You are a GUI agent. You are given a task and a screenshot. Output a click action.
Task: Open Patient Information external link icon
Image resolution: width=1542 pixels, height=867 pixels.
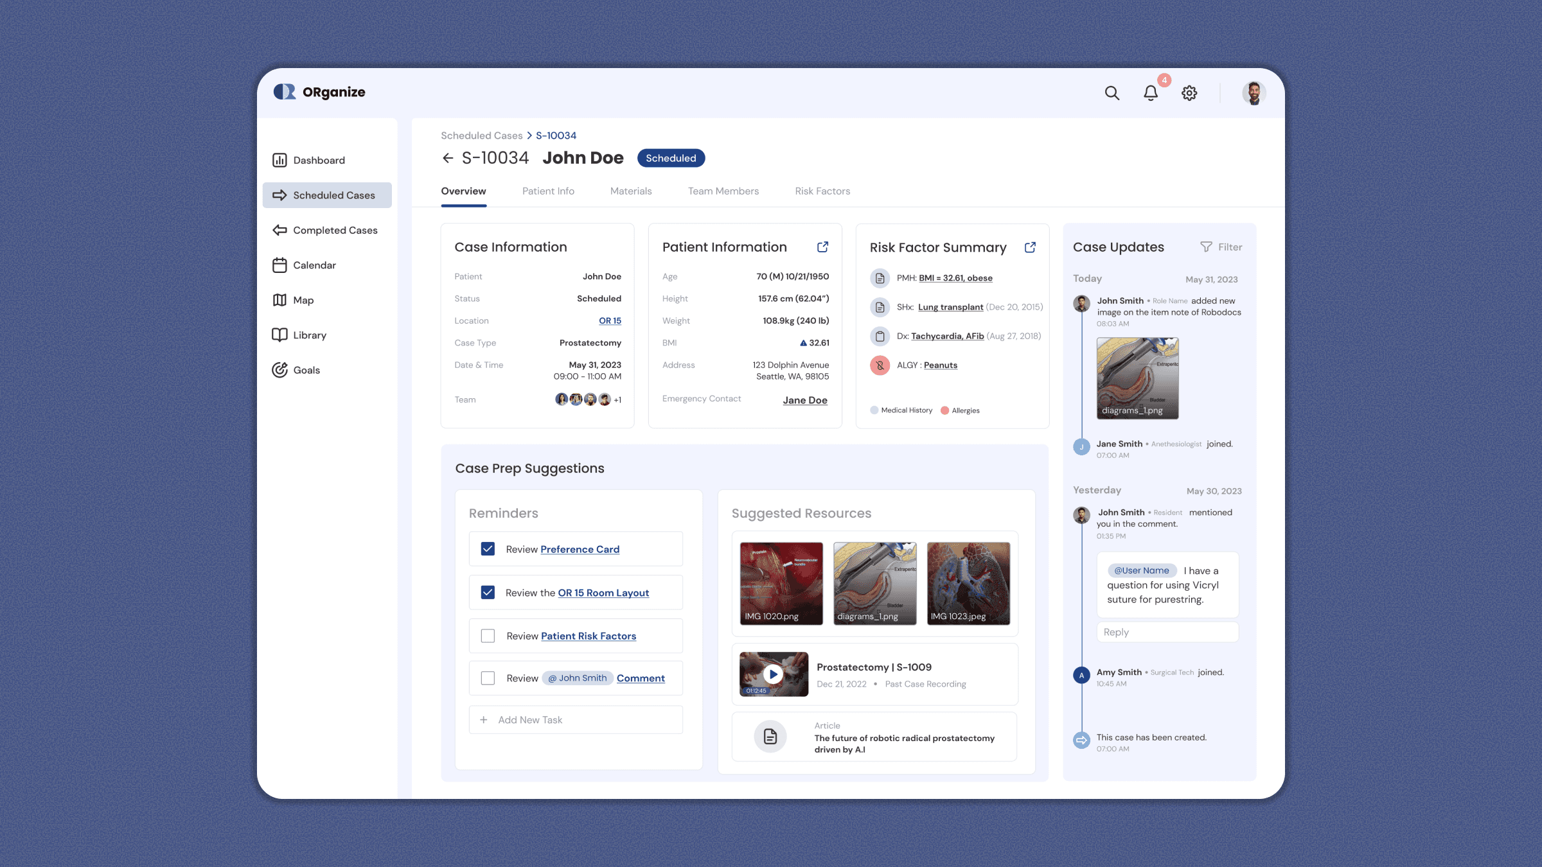pyautogui.click(x=822, y=247)
